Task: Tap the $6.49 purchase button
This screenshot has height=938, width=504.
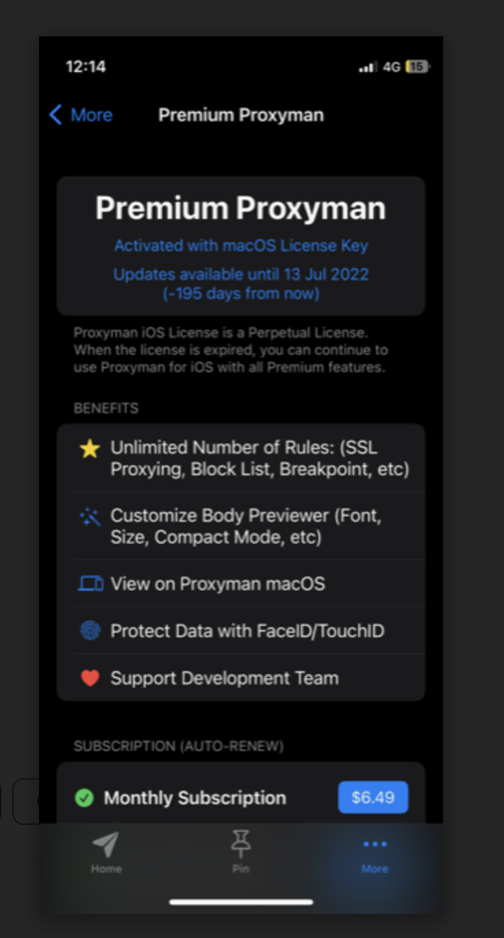Action: [x=373, y=797]
